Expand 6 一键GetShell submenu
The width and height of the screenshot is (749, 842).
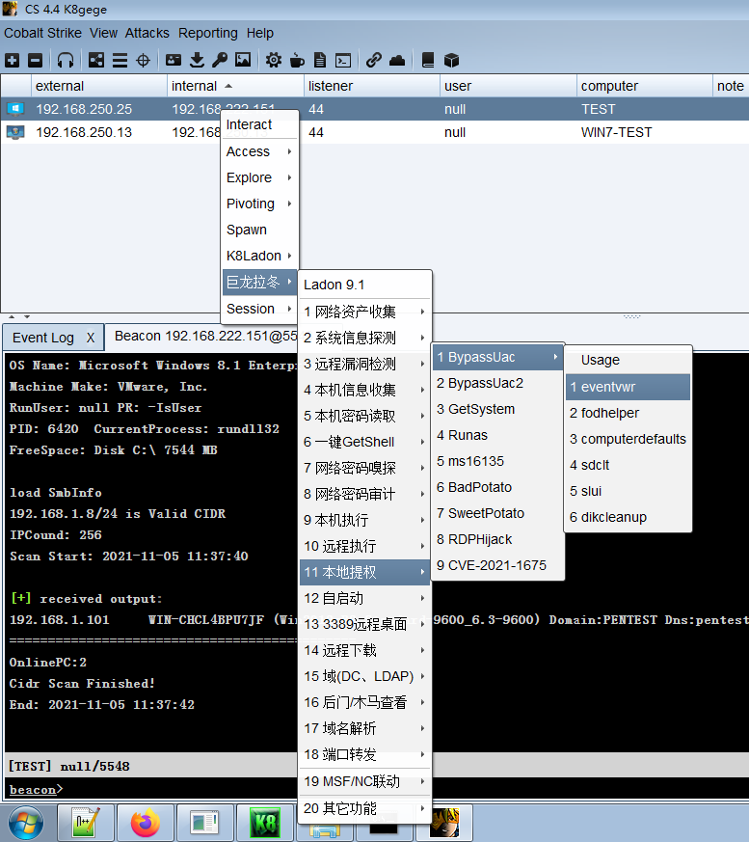[364, 442]
